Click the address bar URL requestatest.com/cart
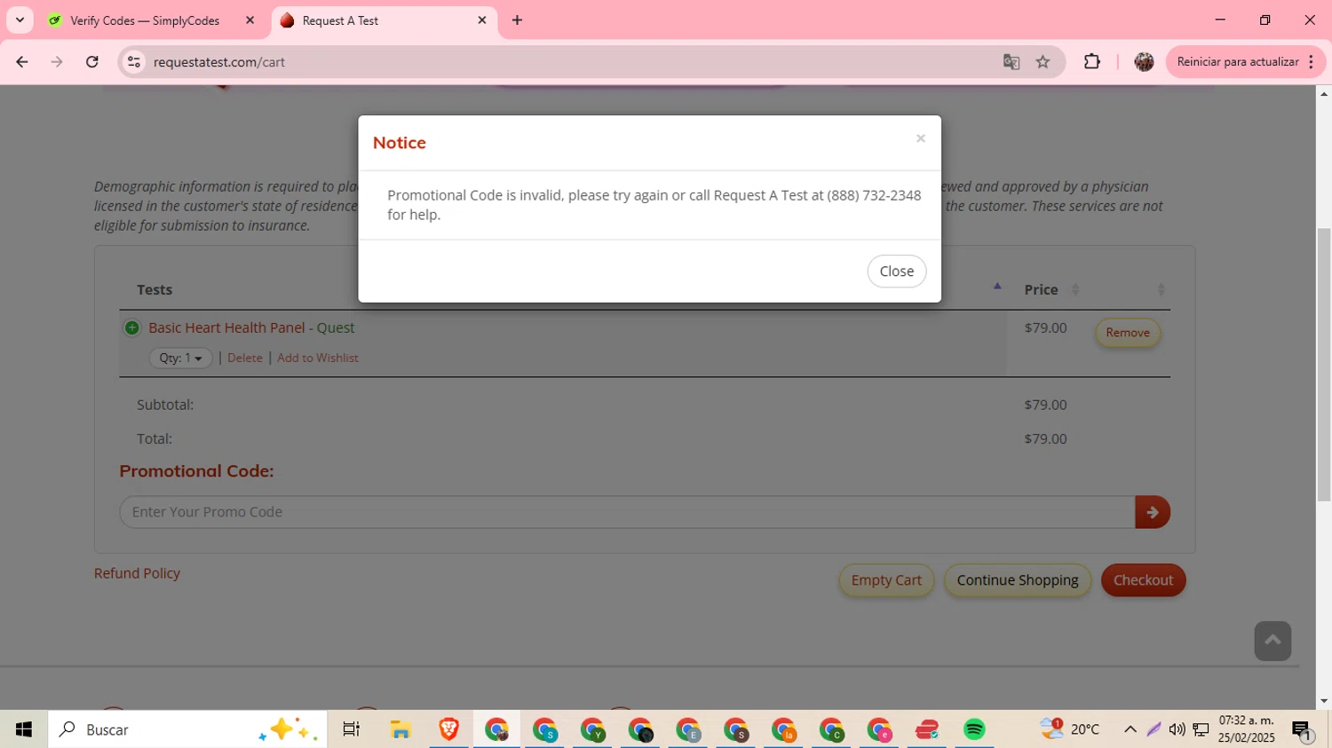1332x748 pixels. point(219,62)
